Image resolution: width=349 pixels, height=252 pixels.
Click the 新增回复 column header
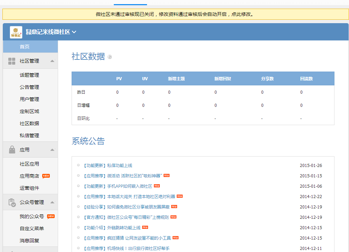point(222,78)
